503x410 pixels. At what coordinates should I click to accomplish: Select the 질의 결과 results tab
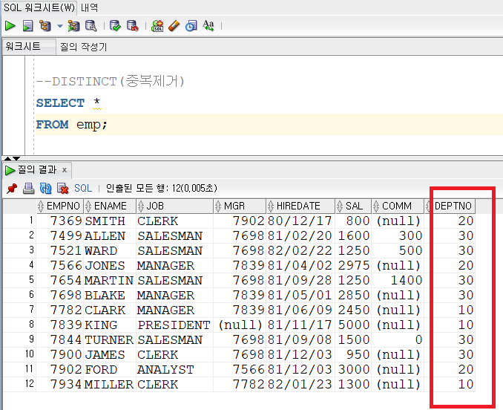[37, 169]
